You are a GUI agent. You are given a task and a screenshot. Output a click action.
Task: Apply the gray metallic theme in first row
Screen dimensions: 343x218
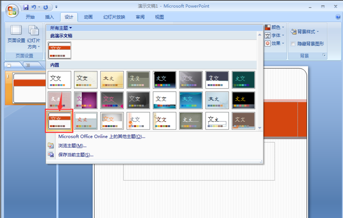[x=191, y=80]
